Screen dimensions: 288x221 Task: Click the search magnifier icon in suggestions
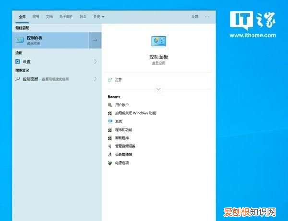click(x=18, y=79)
